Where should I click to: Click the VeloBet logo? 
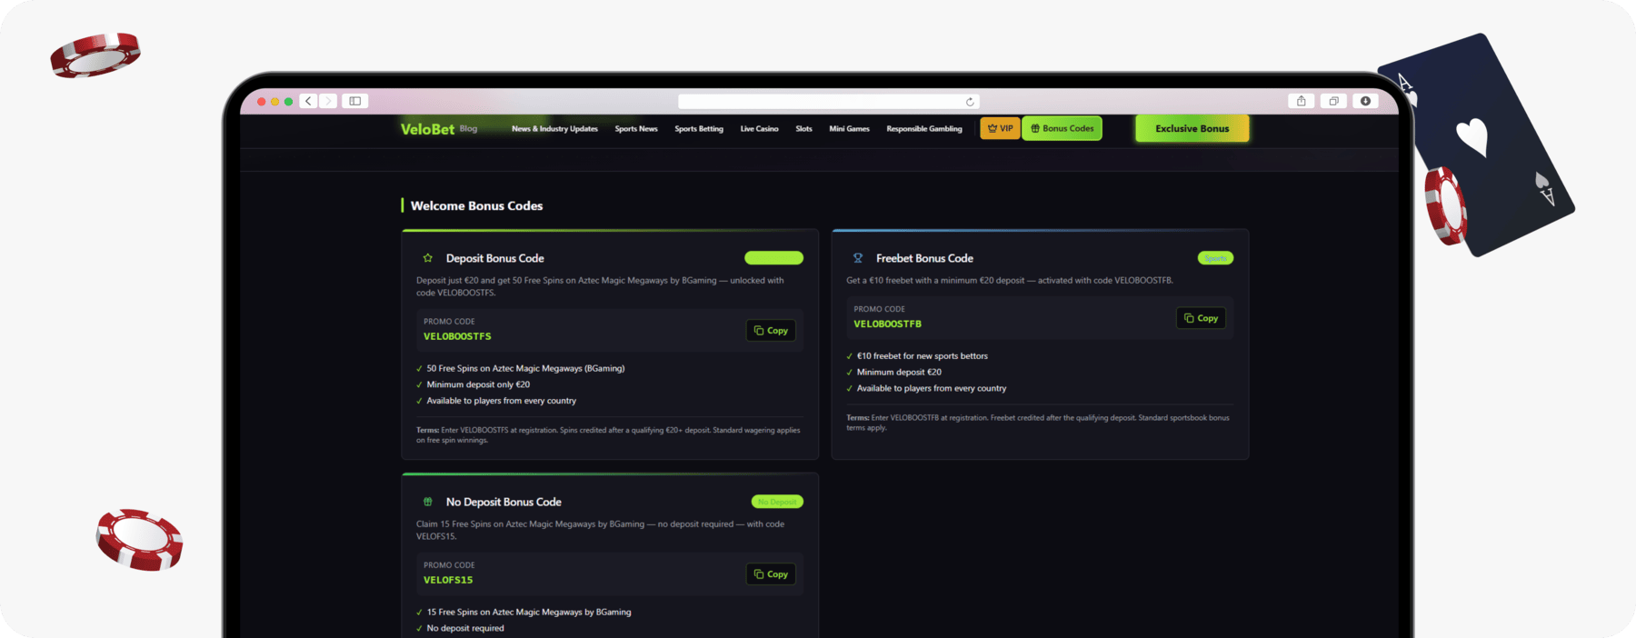pyautogui.click(x=427, y=129)
